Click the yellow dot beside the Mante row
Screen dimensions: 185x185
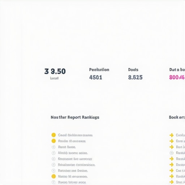[x=53, y=176]
